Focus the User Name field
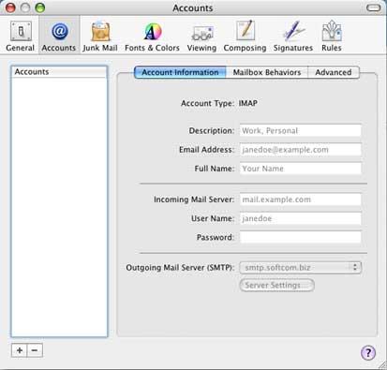 (x=301, y=218)
